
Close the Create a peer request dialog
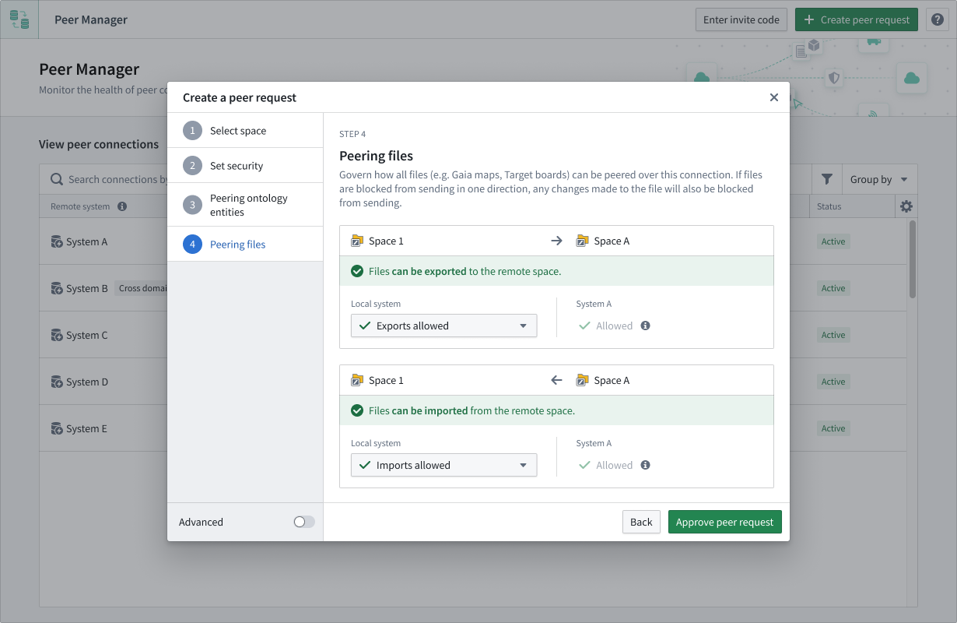click(773, 97)
